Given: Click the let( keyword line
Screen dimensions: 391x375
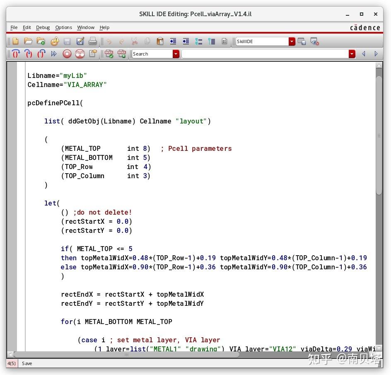Looking at the screenshot, I should click(x=52, y=203).
